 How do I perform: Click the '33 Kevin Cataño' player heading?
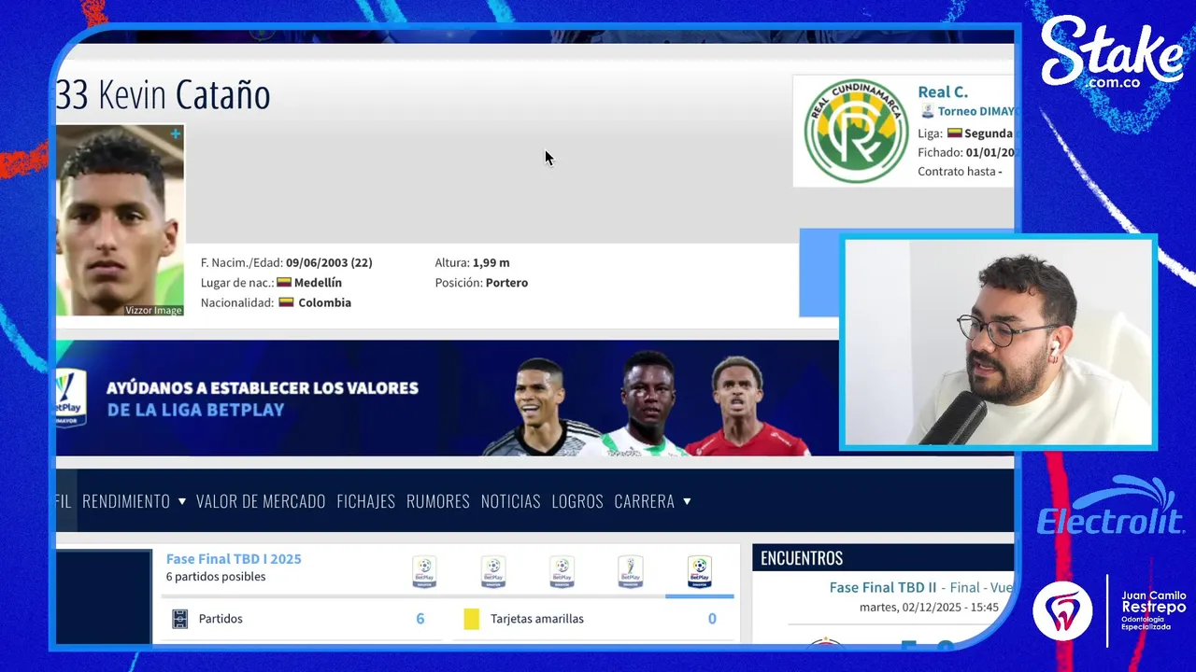164,94
